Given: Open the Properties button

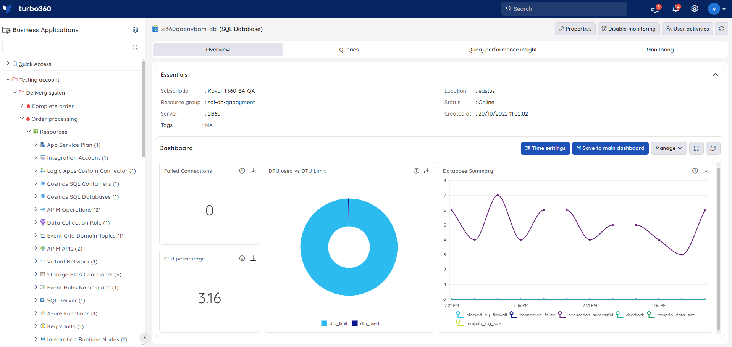Looking at the screenshot, I should (x=575, y=29).
